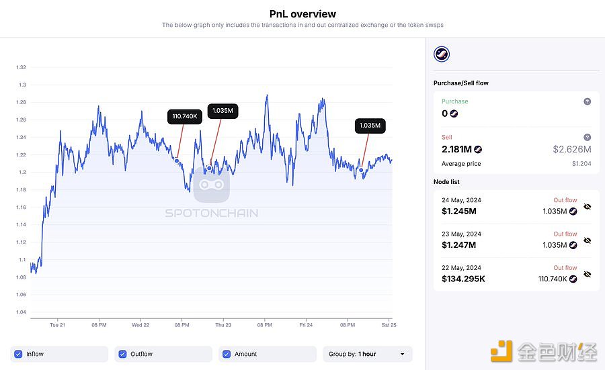Click the Sat 25 axis label
The image size is (605, 370).
389,325
